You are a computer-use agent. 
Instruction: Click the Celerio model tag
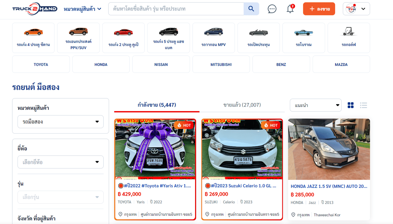click(229, 202)
